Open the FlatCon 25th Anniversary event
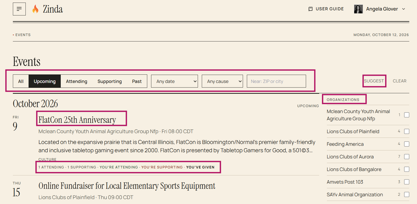 click(x=77, y=120)
